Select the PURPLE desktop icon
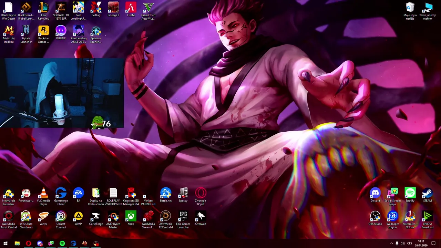Image resolution: width=441 pixels, height=248 pixels. [61, 33]
